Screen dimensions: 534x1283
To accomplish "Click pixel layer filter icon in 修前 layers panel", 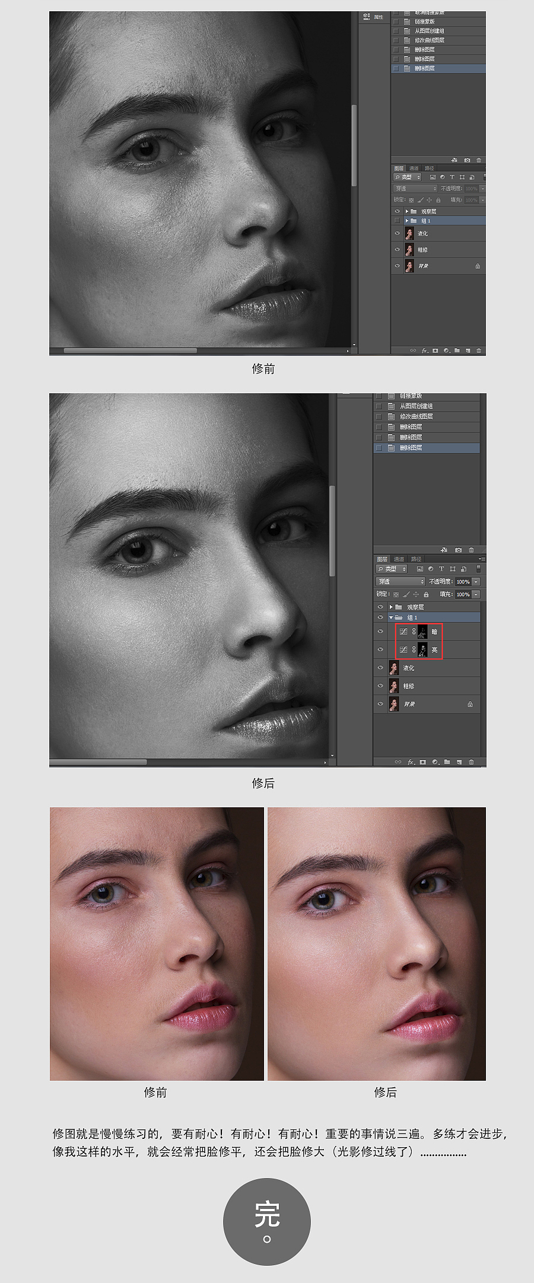I will point(433,177).
